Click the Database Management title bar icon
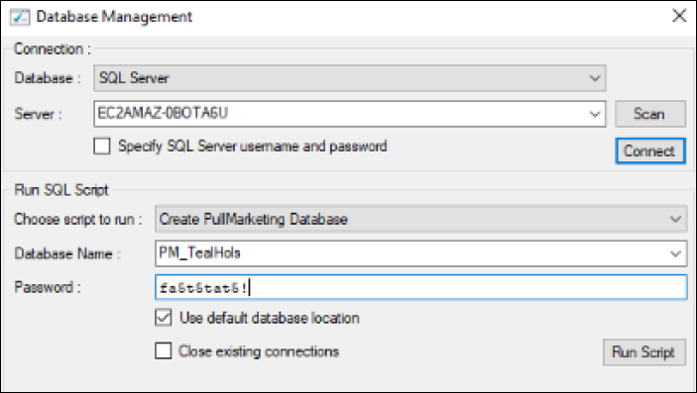Viewport: 697px width, 393px height. tap(20, 17)
